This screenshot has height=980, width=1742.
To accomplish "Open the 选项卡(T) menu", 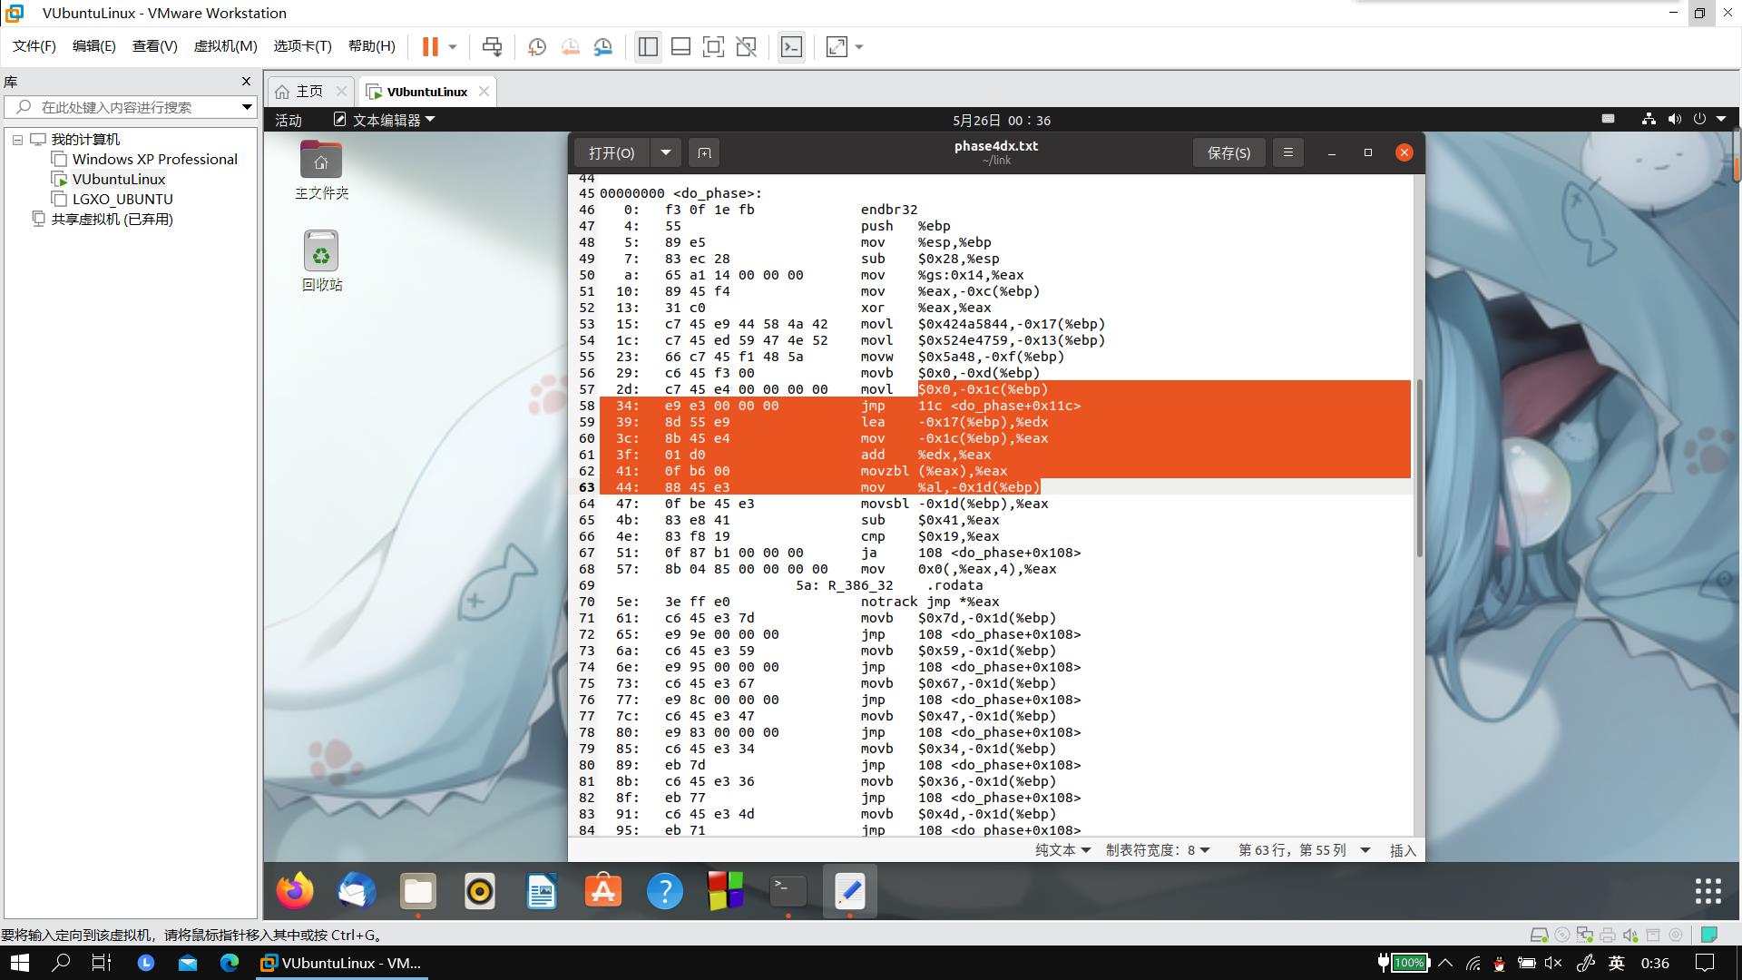I will click(302, 46).
